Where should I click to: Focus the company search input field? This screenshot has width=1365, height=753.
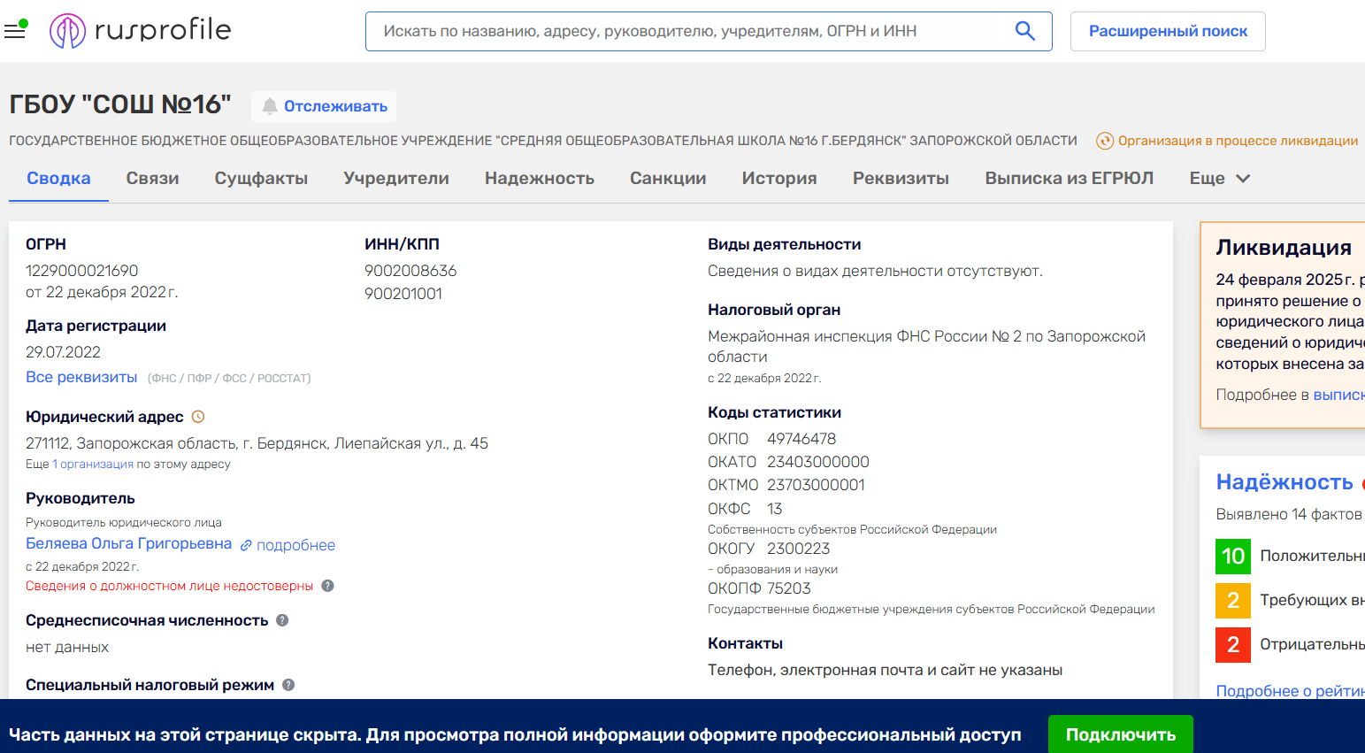[x=690, y=31]
